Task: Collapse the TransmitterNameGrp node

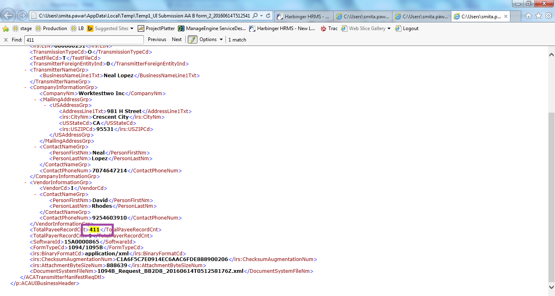Action: 25,70
